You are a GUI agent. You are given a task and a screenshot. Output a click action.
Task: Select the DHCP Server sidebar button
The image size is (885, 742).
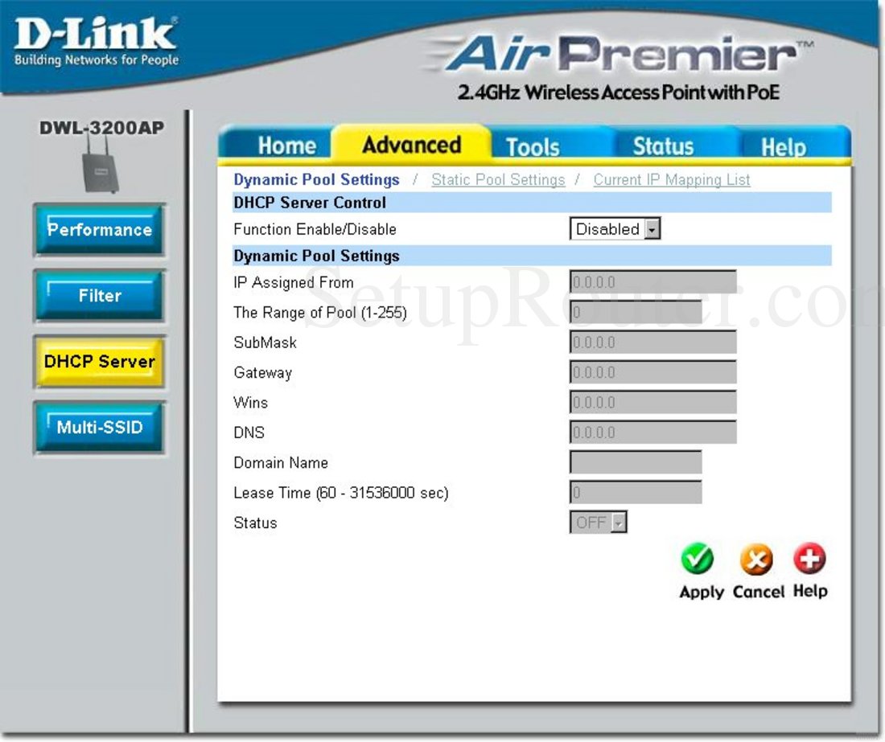99,362
